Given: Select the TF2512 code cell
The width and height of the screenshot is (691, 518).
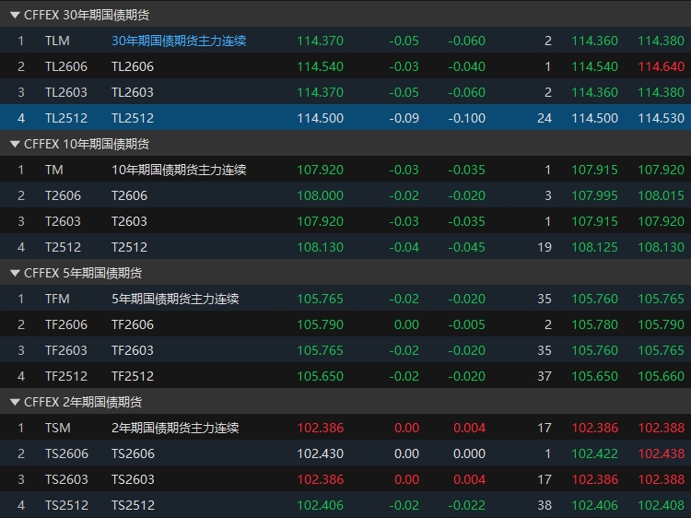Looking at the screenshot, I should (x=66, y=376).
